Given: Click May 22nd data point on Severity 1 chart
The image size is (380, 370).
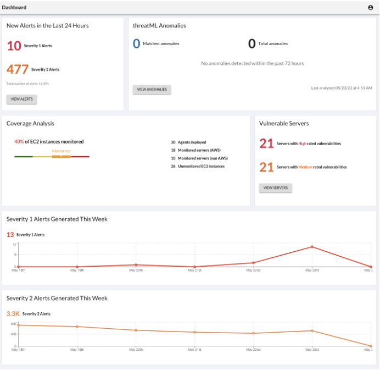Looking at the screenshot, I should pos(253,263).
